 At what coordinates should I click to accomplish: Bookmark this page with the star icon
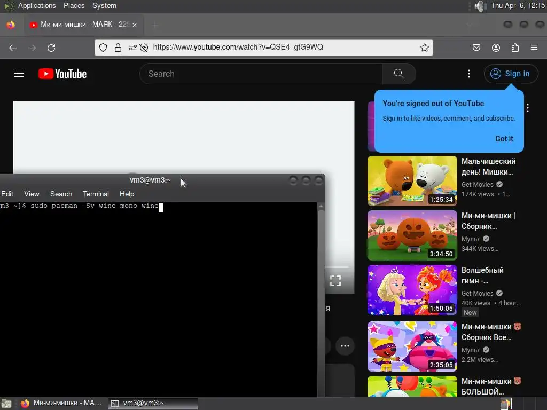pyautogui.click(x=424, y=48)
